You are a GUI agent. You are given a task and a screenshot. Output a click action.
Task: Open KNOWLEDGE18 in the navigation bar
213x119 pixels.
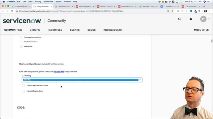click(x=112, y=30)
